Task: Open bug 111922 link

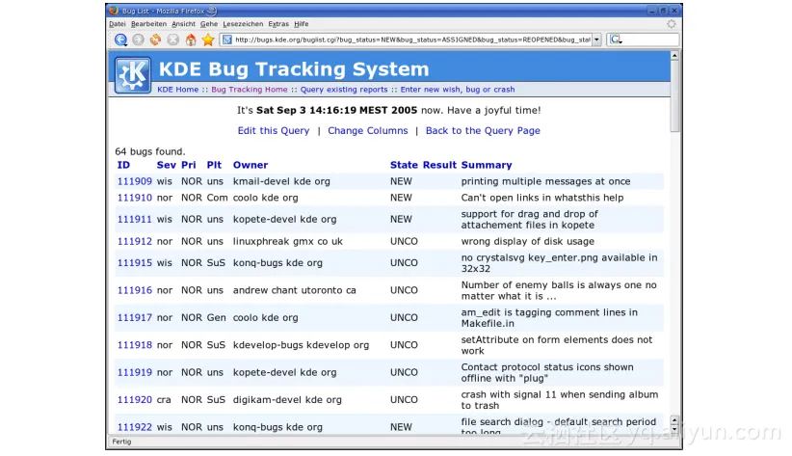Action: coord(134,427)
